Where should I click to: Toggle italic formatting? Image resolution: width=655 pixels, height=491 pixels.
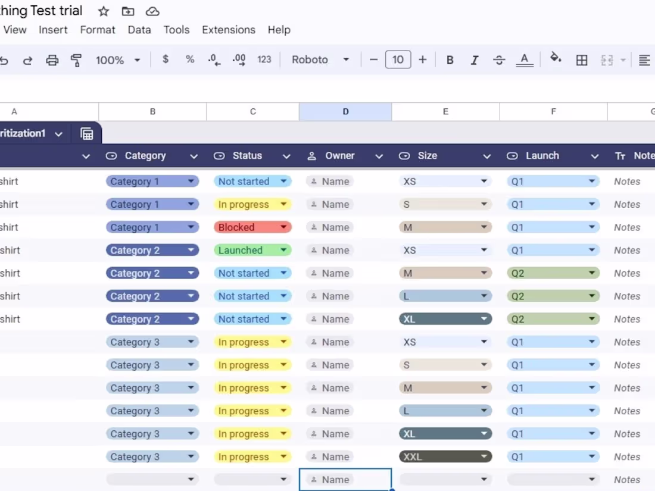pyautogui.click(x=475, y=60)
